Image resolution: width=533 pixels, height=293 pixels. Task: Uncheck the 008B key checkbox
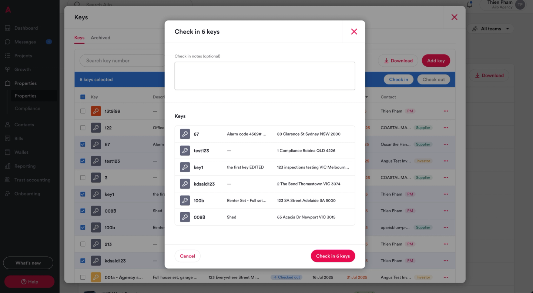[83, 211]
